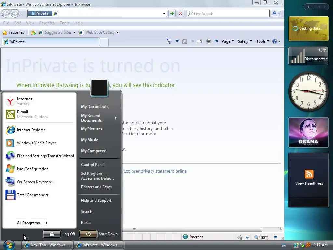
Task: Open the View menu
Action: tap(30, 23)
